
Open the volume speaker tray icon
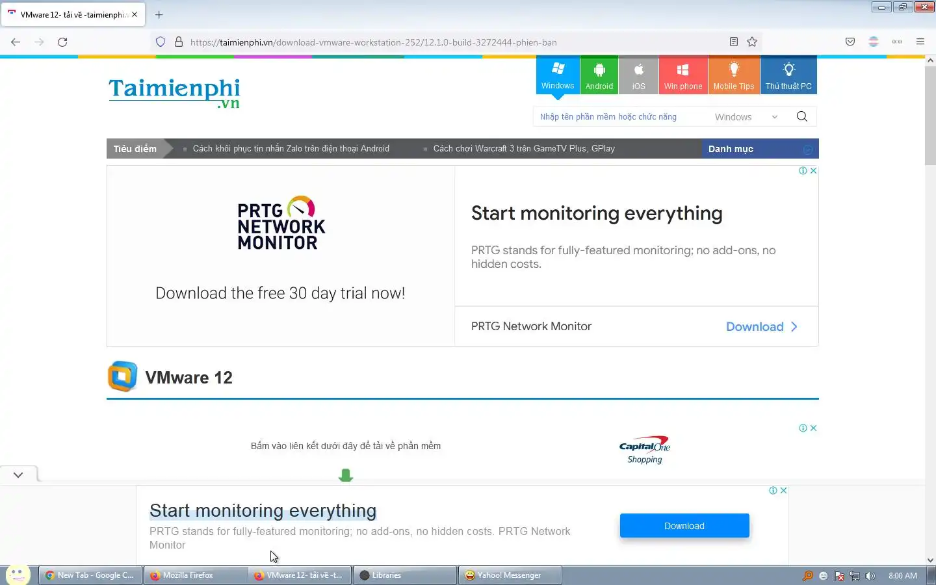coord(870,576)
